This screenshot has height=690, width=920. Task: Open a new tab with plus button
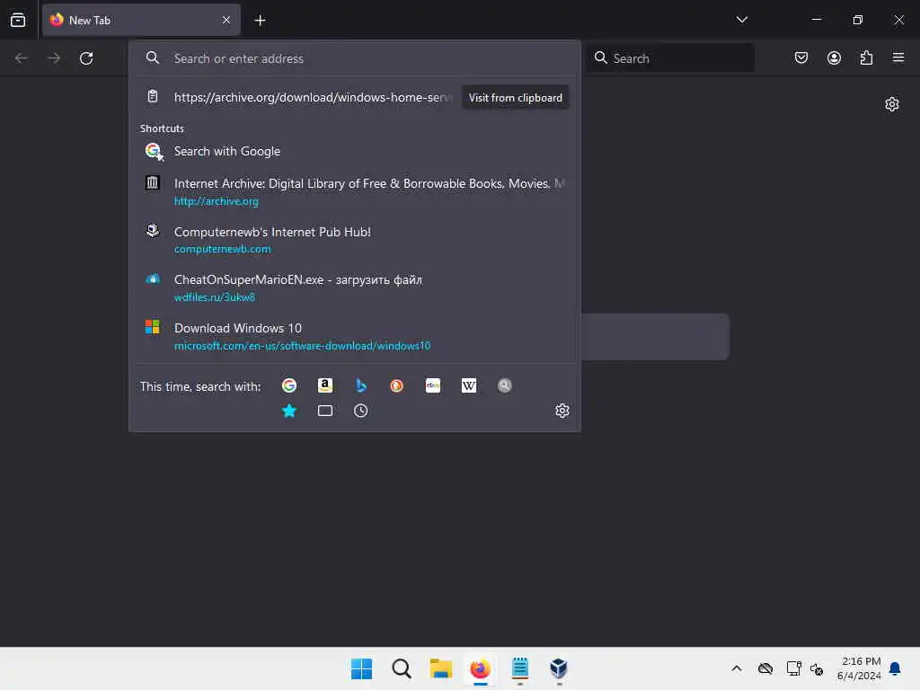click(260, 21)
